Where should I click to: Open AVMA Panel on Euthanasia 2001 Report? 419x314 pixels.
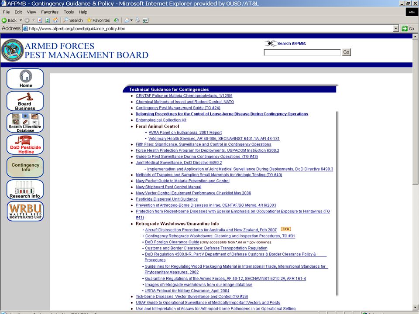pos(185,133)
